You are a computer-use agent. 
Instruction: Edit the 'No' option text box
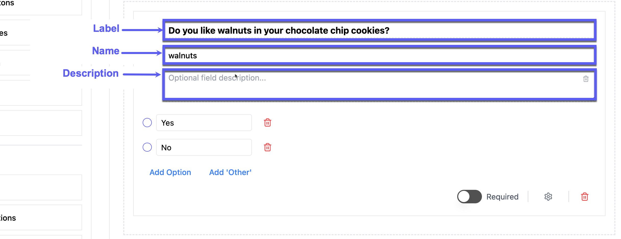pyautogui.click(x=204, y=148)
